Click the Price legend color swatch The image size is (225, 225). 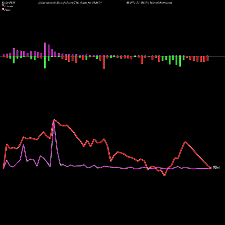tap(3, 9)
